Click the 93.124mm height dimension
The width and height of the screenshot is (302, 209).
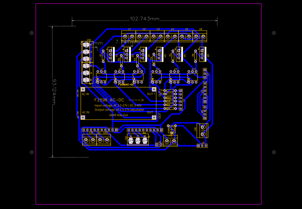point(54,92)
